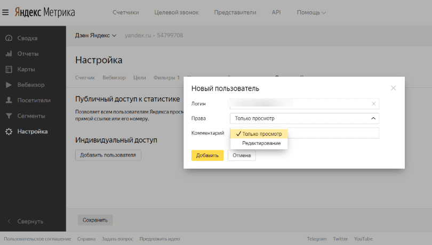This screenshot has width=432, height=245.
Task: Click into the Логин input field
Action: (299, 104)
